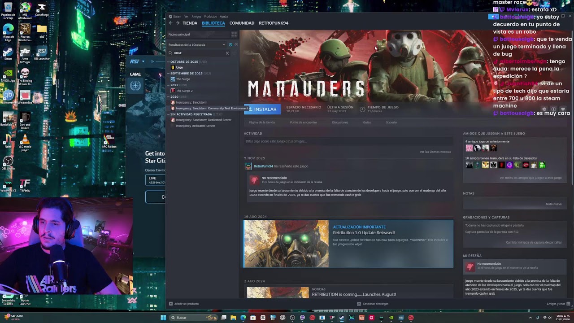Open Resultados de la búsqueda dropdown
Image resolution: width=574 pixels, height=323 pixels.
click(x=197, y=44)
